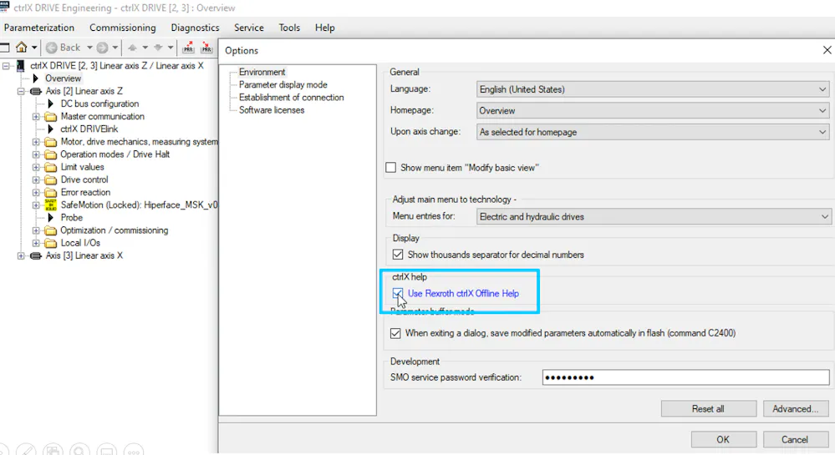Open the Homepage dropdown
This screenshot has height=455, width=835.
[x=653, y=111]
